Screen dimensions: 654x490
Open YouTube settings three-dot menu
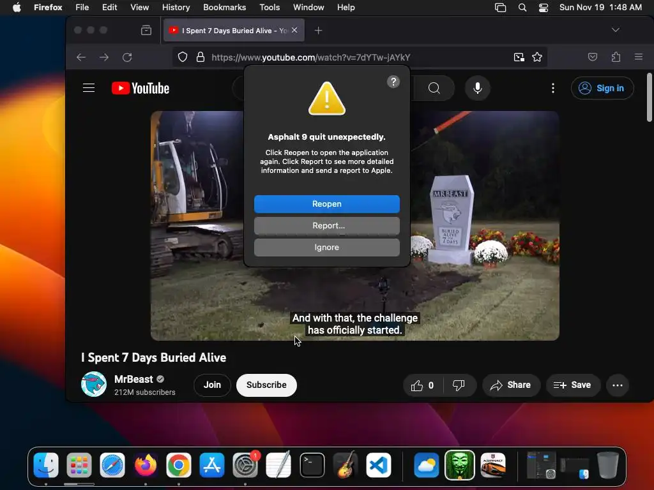pyautogui.click(x=552, y=88)
